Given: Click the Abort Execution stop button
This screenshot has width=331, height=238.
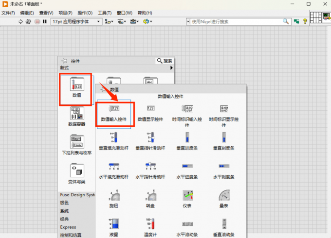Looking at the screenshot, I should [37, 21].
